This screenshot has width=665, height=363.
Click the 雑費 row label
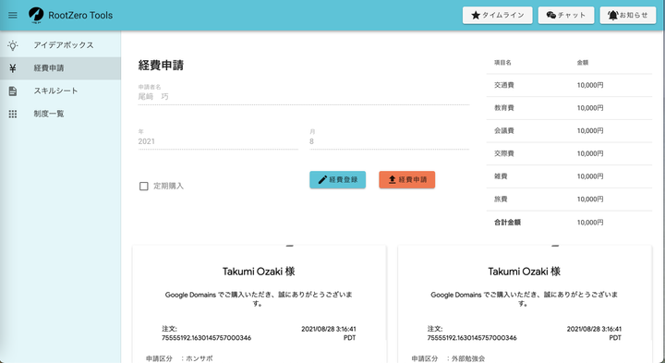click(x=501, y=176)
